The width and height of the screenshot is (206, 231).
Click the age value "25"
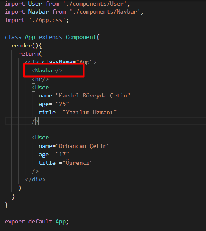coord(62,104)
